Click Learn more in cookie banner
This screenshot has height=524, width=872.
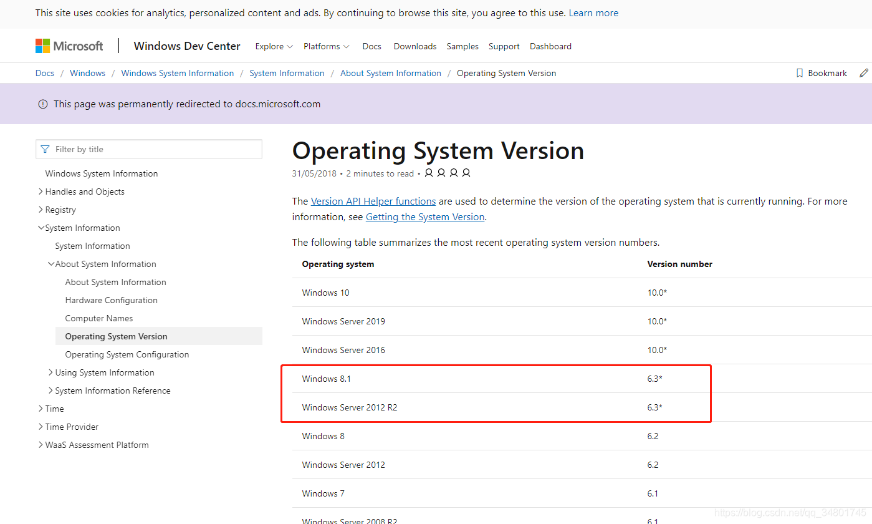[593, 12]
